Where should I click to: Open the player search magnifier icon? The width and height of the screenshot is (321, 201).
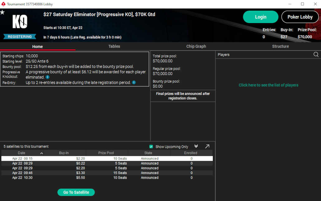316,54
